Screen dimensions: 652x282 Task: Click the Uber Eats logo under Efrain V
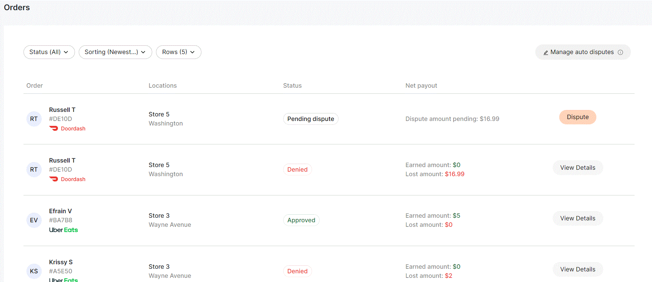click(x=63, y=230)
